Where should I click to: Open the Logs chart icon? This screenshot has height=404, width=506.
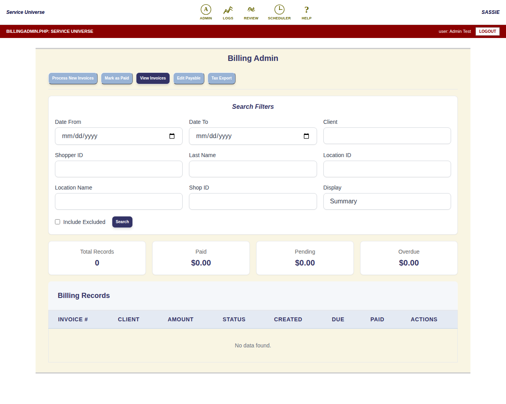coord(228,9)
